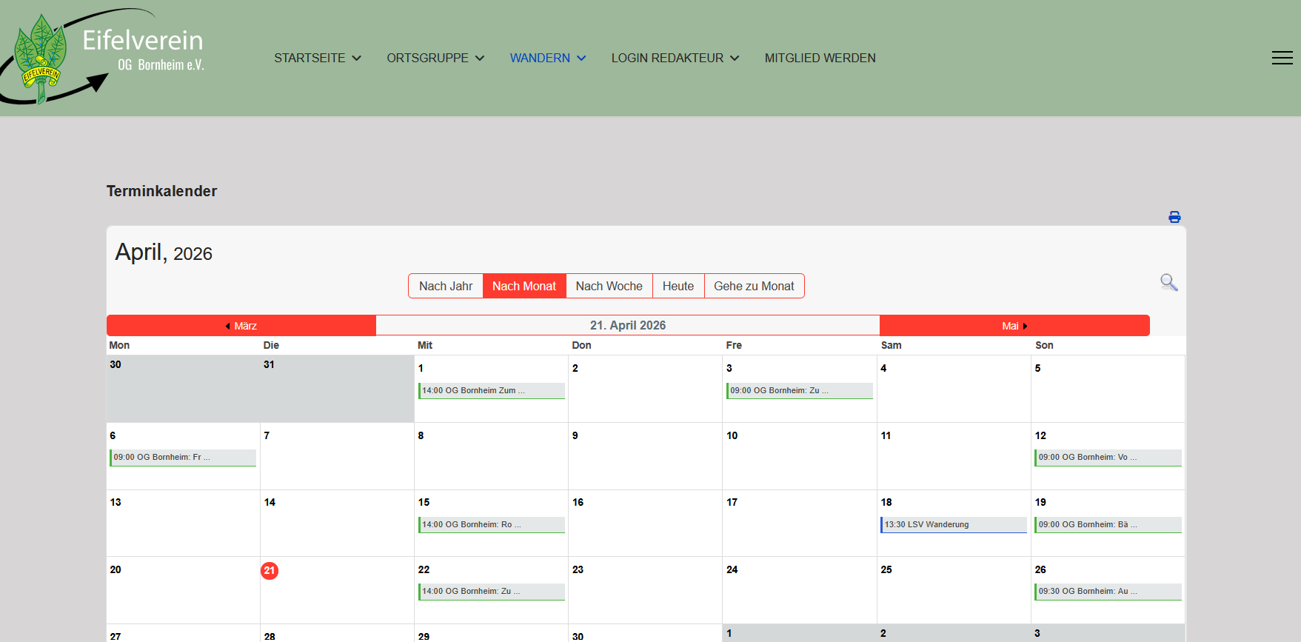Go to previous month März
The image size is (1301, 642).
pos(241,326)
